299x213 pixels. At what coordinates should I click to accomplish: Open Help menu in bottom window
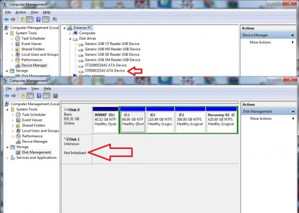coord(47,89)
